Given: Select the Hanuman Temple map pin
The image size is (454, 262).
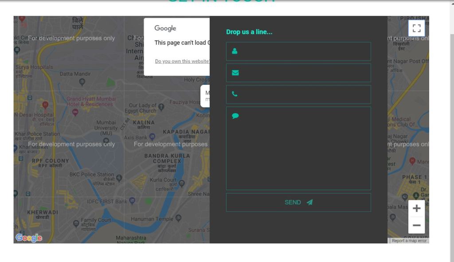Looking at the screenshot, I should coord(179,218).
